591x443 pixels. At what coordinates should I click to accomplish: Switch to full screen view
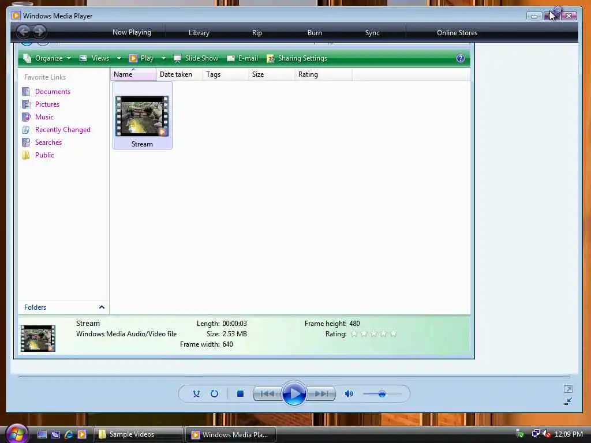click(568, 389)
